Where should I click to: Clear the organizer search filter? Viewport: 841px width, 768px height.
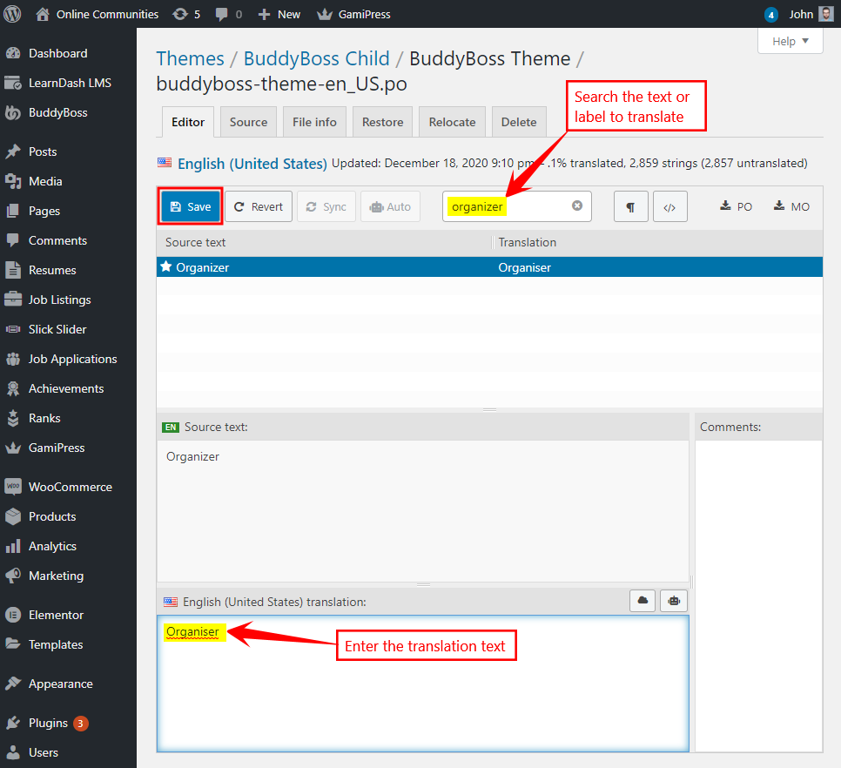[x=576, y=206]
